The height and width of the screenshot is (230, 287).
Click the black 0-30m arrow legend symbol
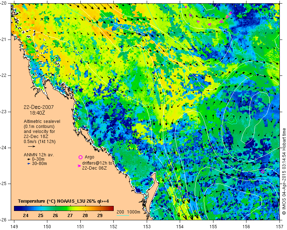tap(29, 160)
